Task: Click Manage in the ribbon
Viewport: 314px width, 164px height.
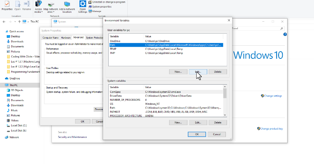Action: point(95,11)
